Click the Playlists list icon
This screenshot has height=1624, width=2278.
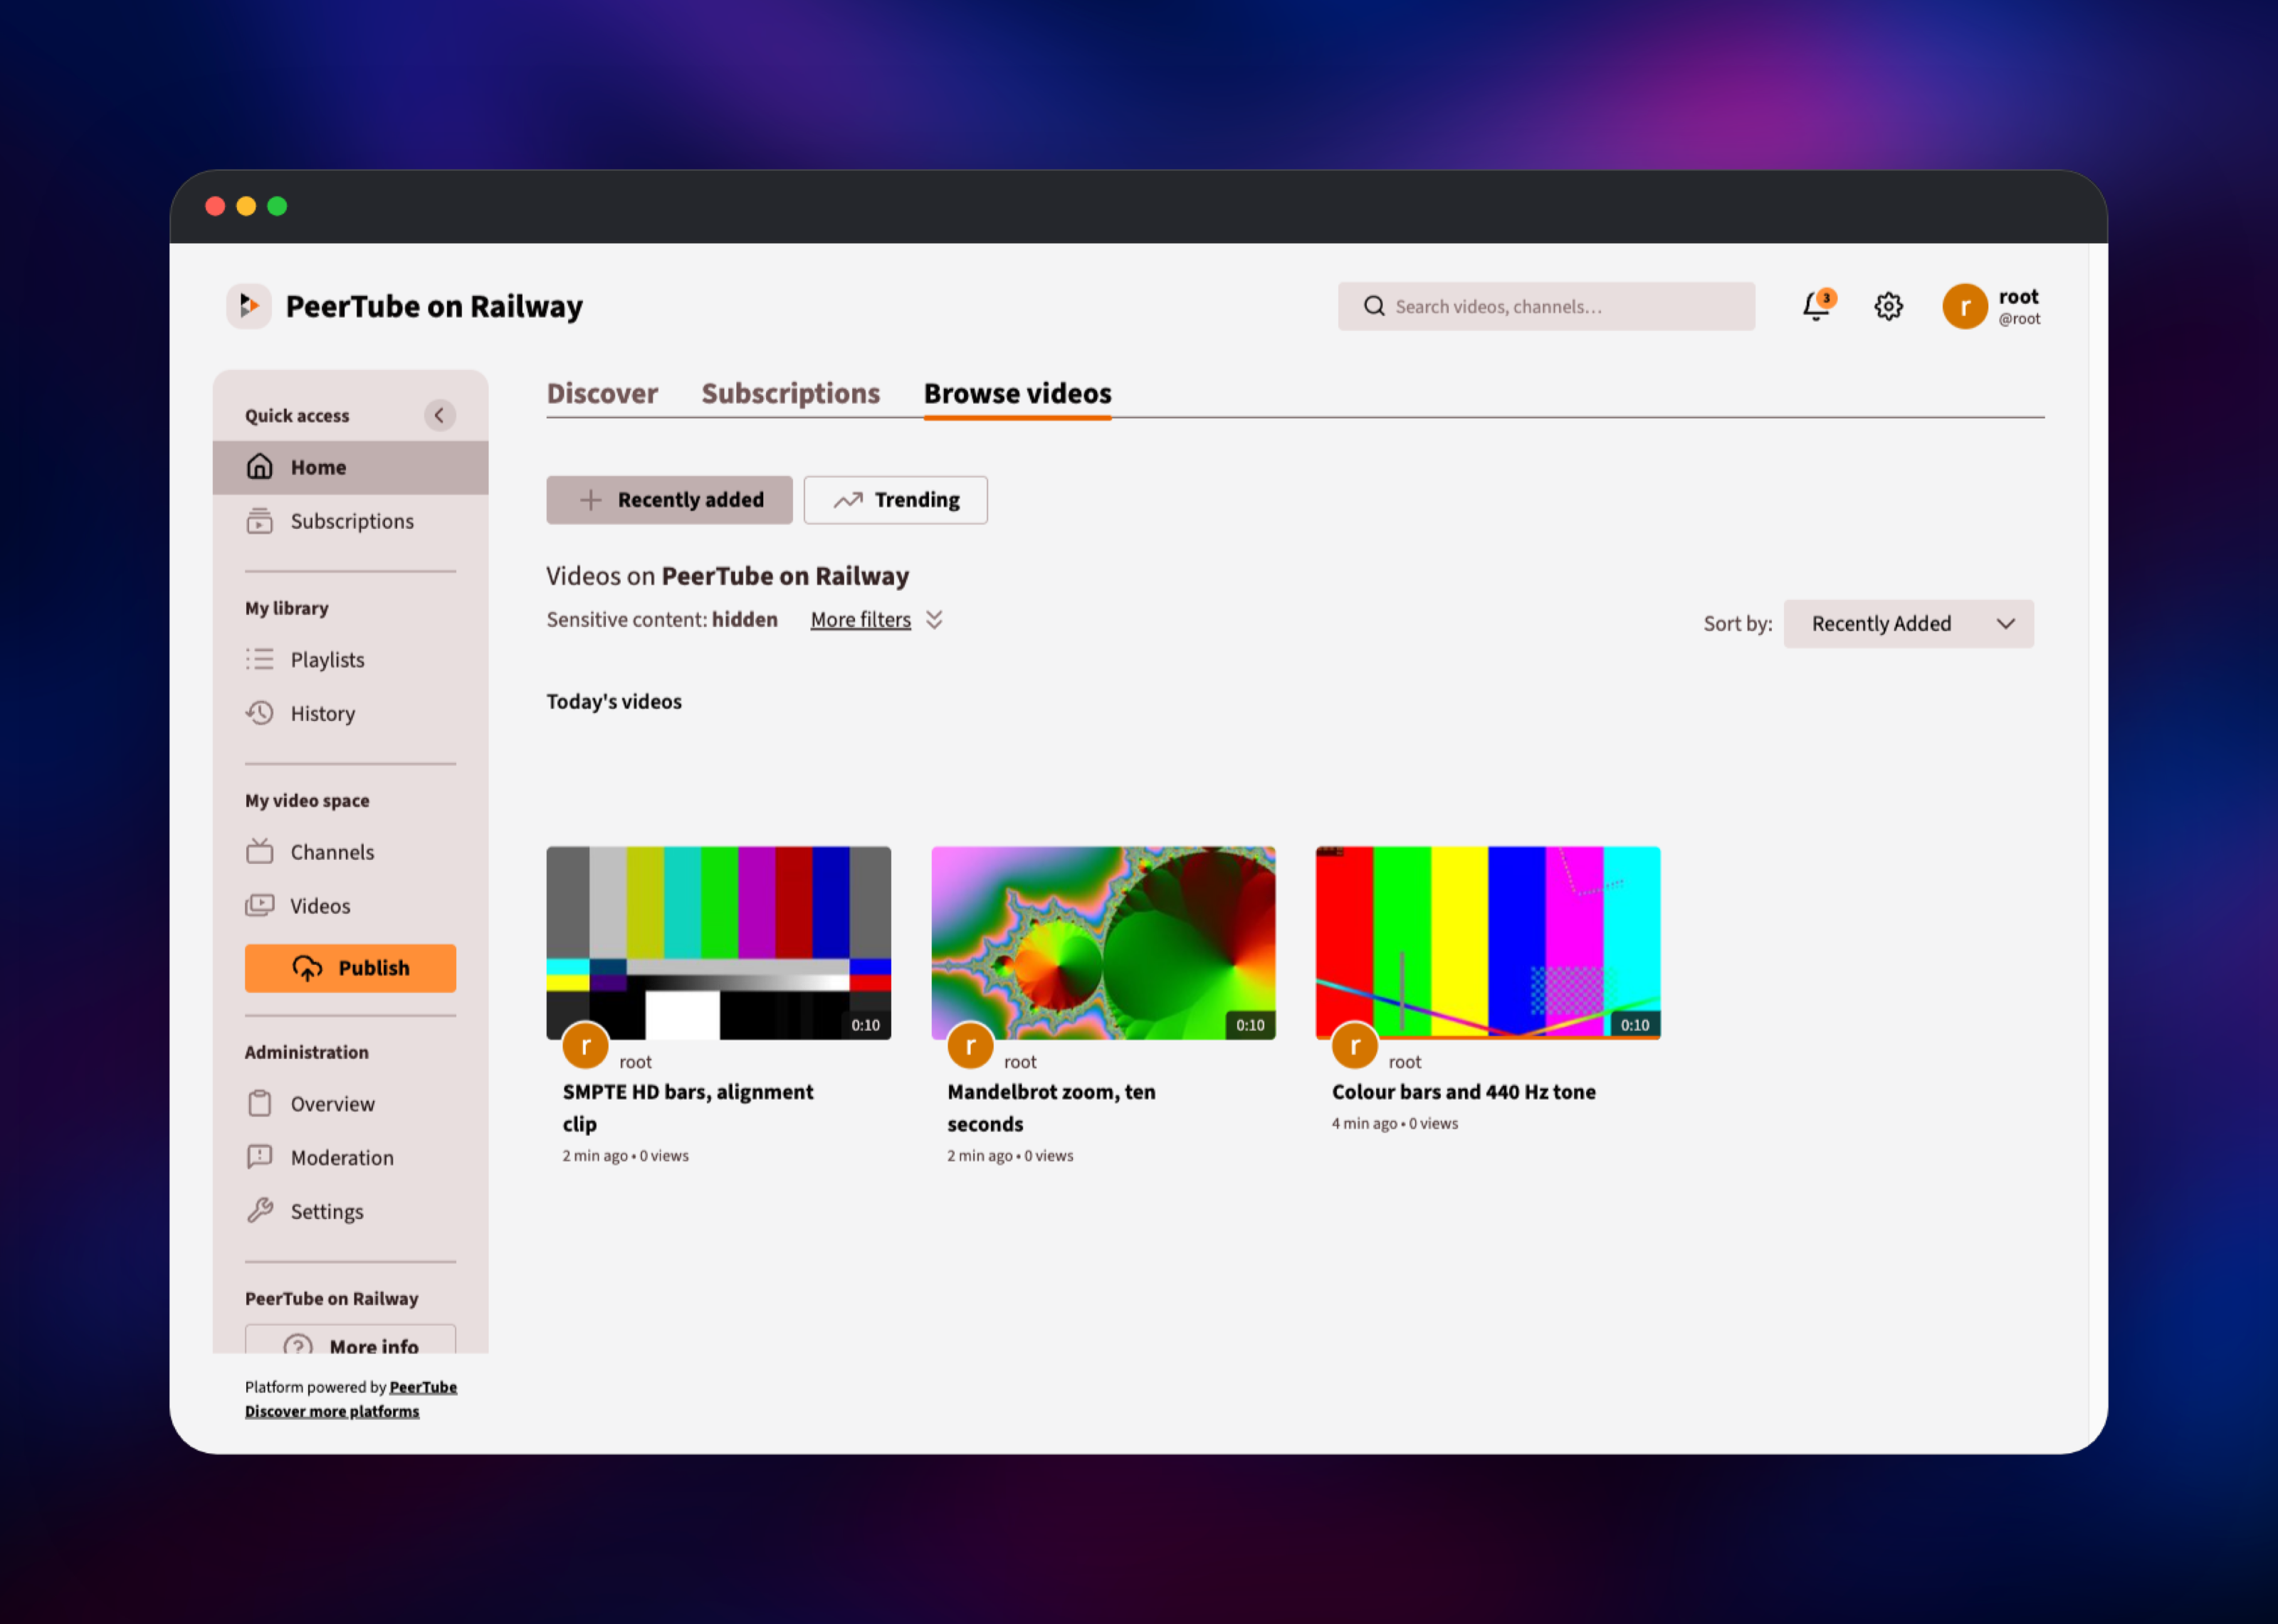(260, 659)
